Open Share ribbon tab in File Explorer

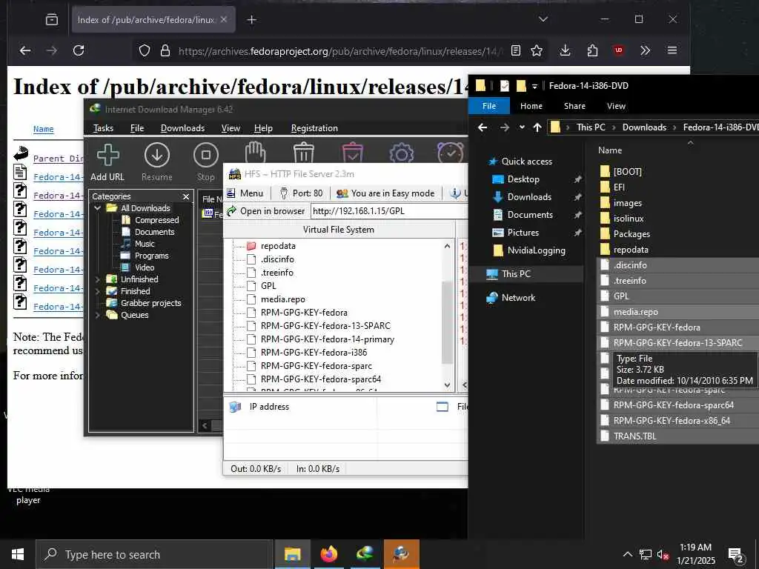click(x=574, y=106)
